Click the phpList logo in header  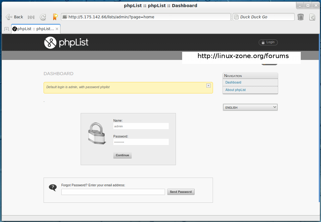coord(66,43)
